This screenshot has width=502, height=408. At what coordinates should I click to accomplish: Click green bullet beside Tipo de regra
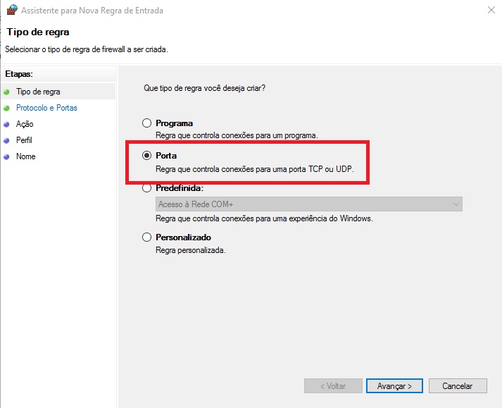(x=6, y=92)
